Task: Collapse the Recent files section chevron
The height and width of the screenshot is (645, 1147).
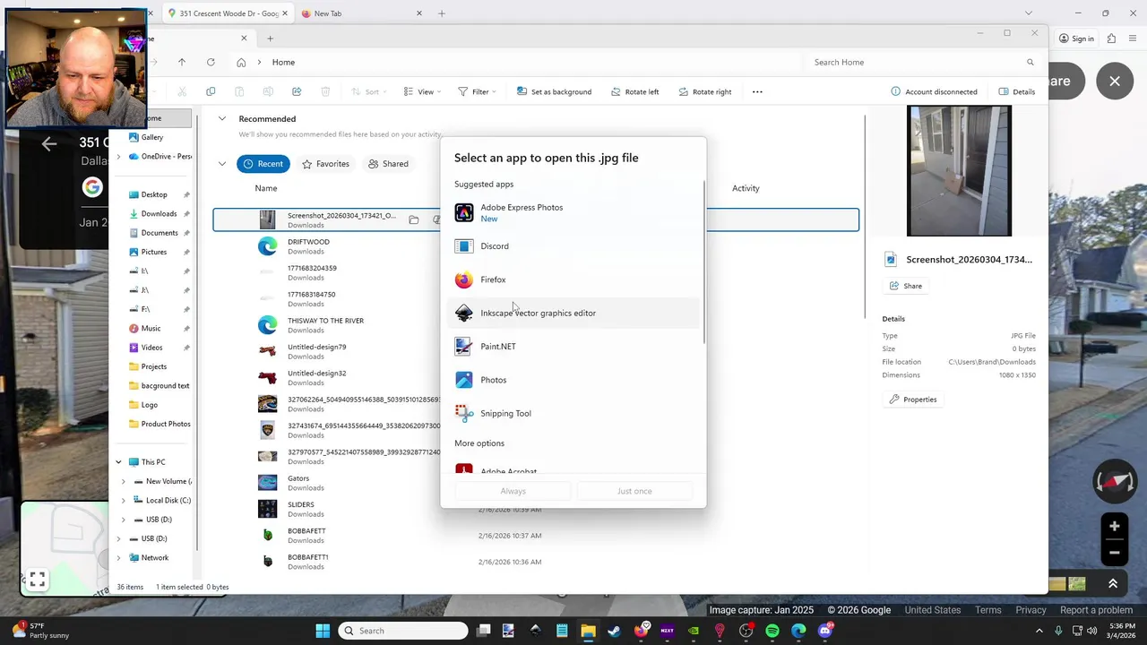Action: click(x=221, y=164)
